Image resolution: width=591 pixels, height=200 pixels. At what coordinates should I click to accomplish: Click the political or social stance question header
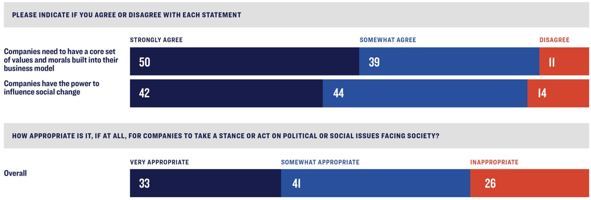(x=226, y=136)
